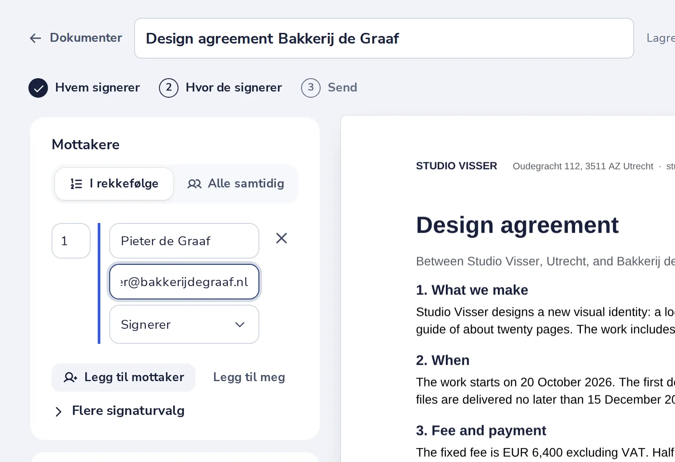
Task: Click the STUDIO VISSER letterhead text
Action: coord(457,166)
